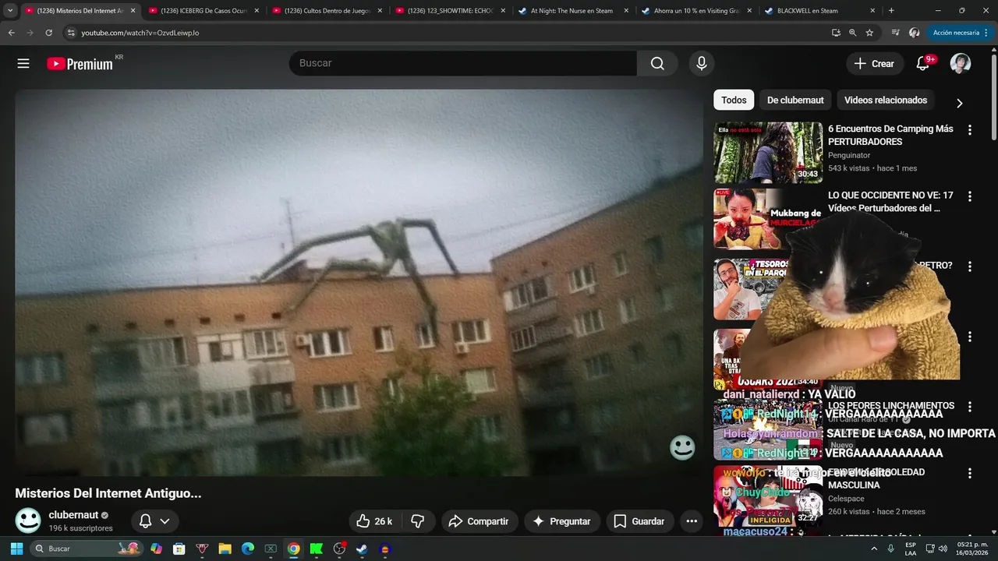Click Compartir to share the video
The height and width of the screenshot is (561, 998).
click(479, 521)
